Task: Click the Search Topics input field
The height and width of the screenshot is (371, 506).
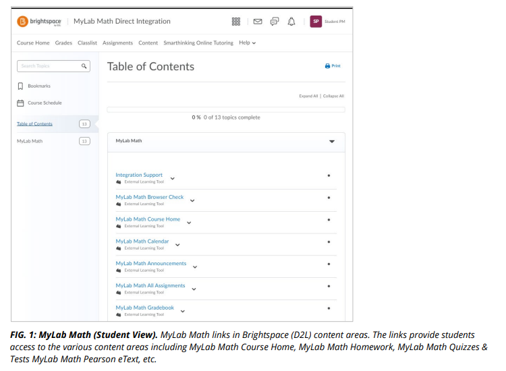Action: [x=49, y=66]
